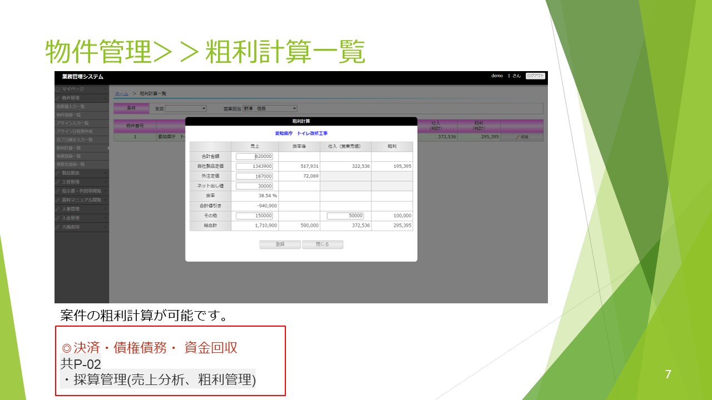The image size is (712, 400).
Task: Expand the 製品製造 sidebar section
Action: click(82, 173)
